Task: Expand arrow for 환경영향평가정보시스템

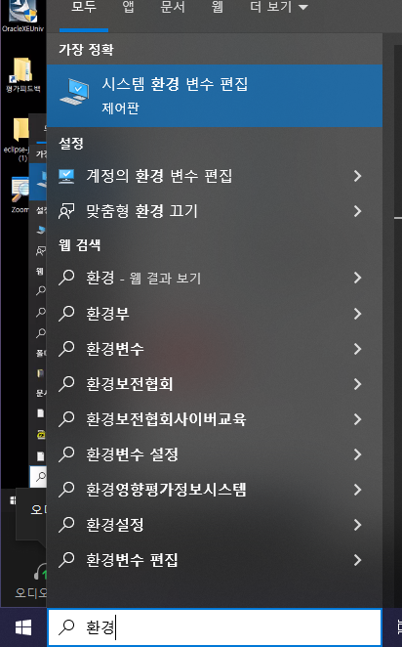Action: click(x=357, y=490)
